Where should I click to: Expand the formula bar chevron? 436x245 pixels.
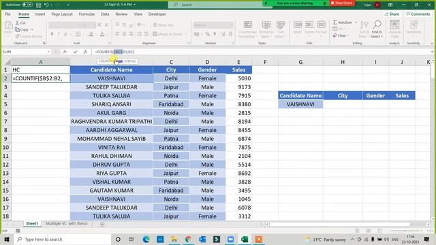pyautogui.click(x=432, y=52)
